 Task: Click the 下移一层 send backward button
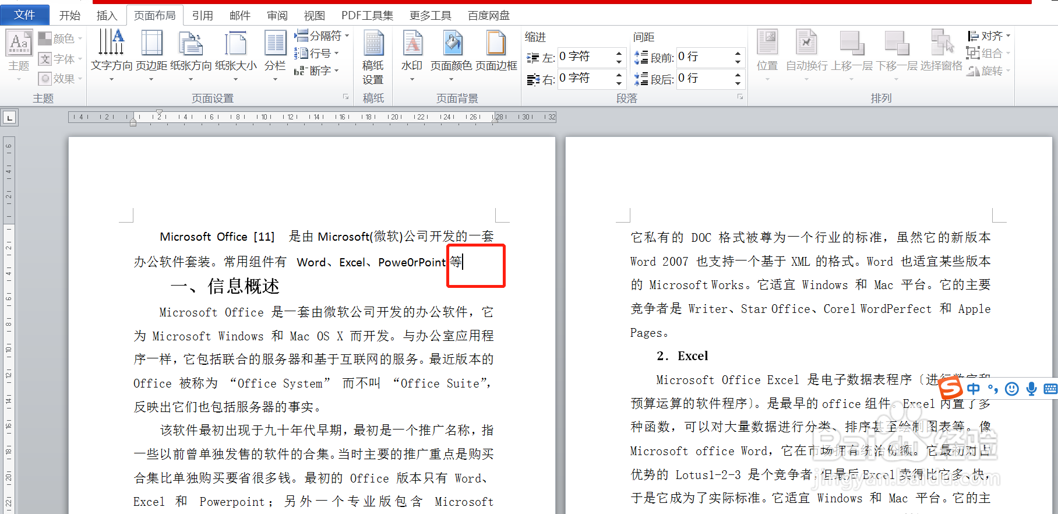[x=896, y=55]
